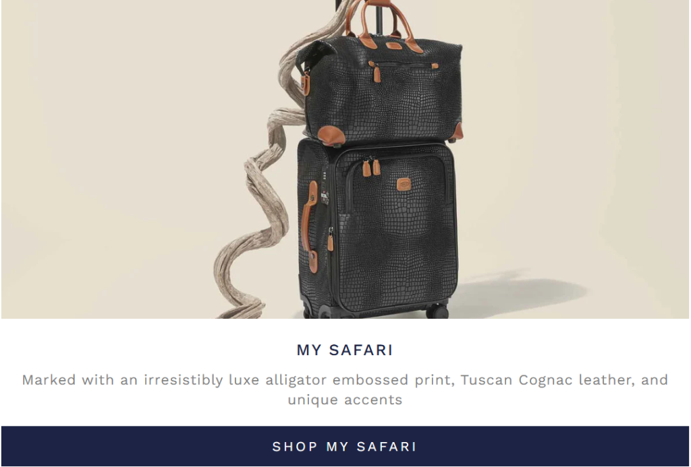The image size is (691, 467).
Task: Click the alligator embossed print description paragraph
Action: [345, 390]
